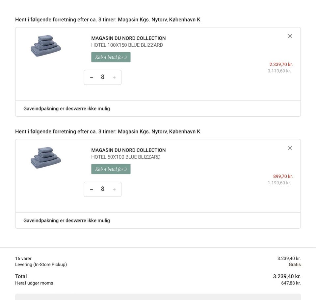Click the promo badge on the 100X150 towel
The image size is (316, 300).
111,57
